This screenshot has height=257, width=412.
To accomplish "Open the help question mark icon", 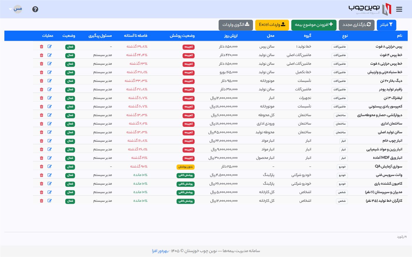I will pos(35,9).
